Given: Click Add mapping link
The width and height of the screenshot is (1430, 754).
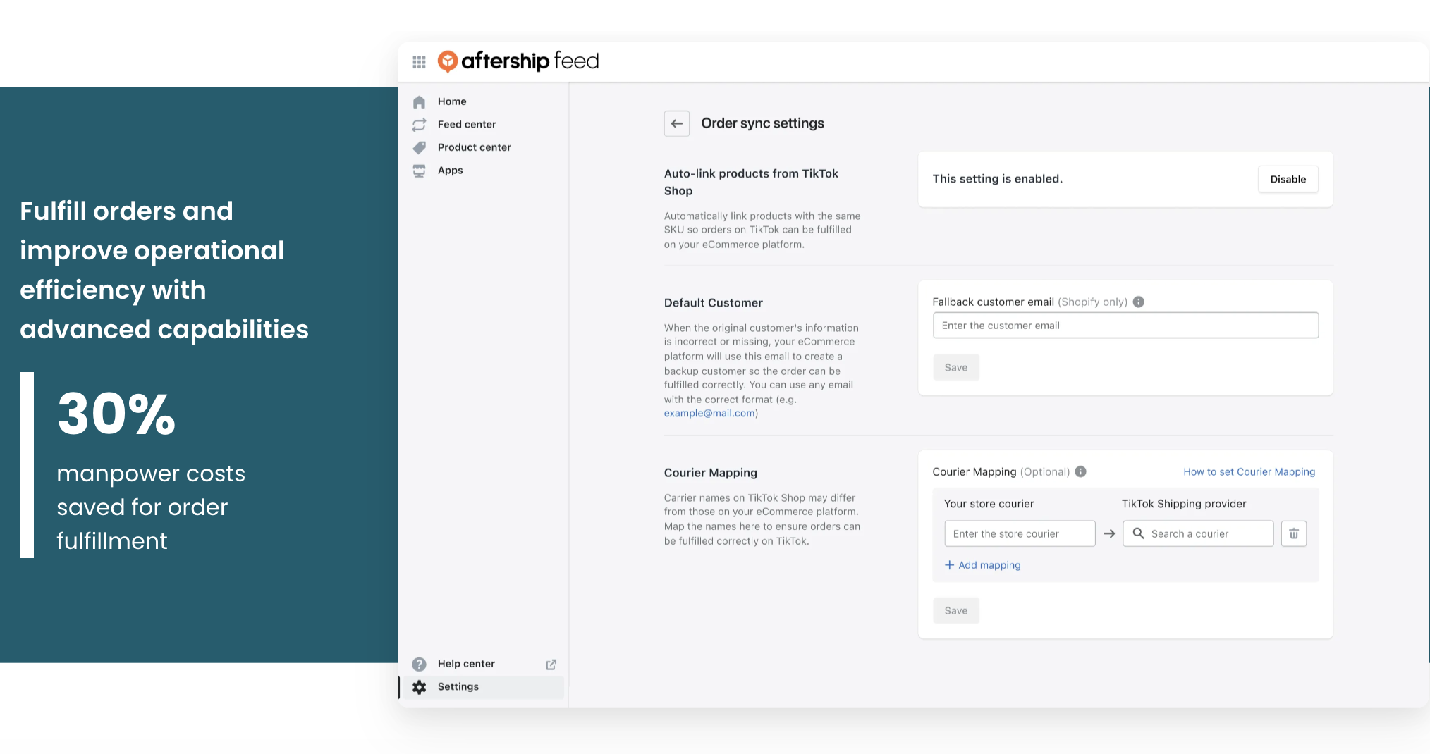Looking at the screenshot, I should [x=989, y=565].
